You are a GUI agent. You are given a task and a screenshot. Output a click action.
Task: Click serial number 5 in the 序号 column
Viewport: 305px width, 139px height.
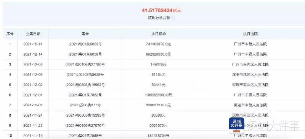click(x=10, y=85)
